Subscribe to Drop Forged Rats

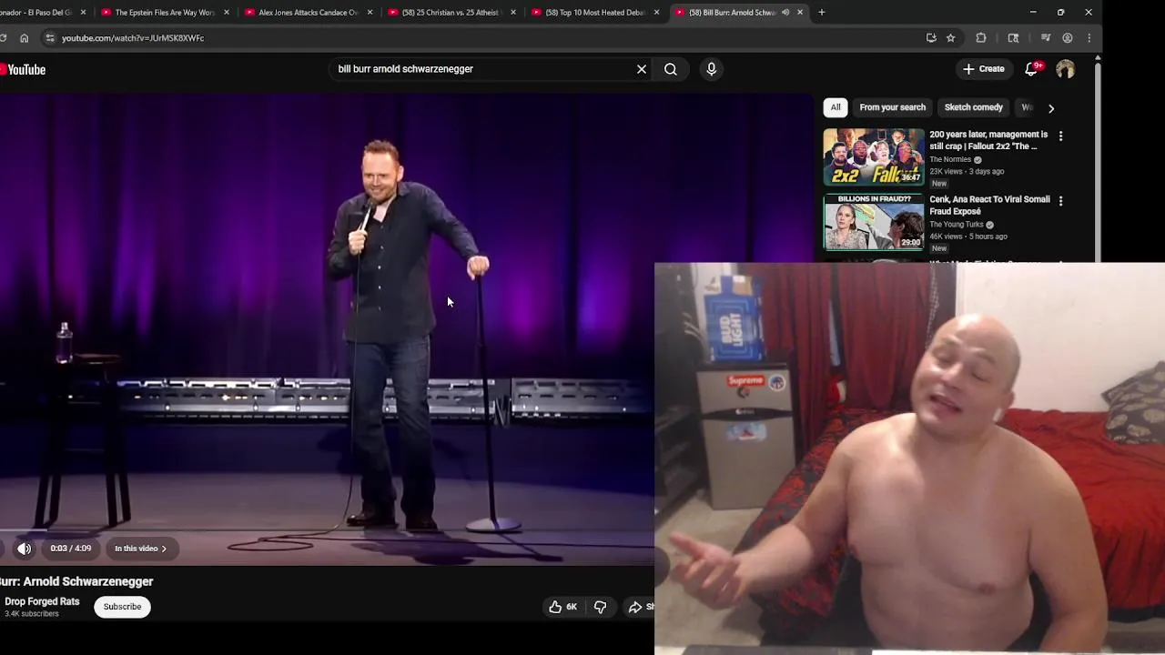pos(122,607)
